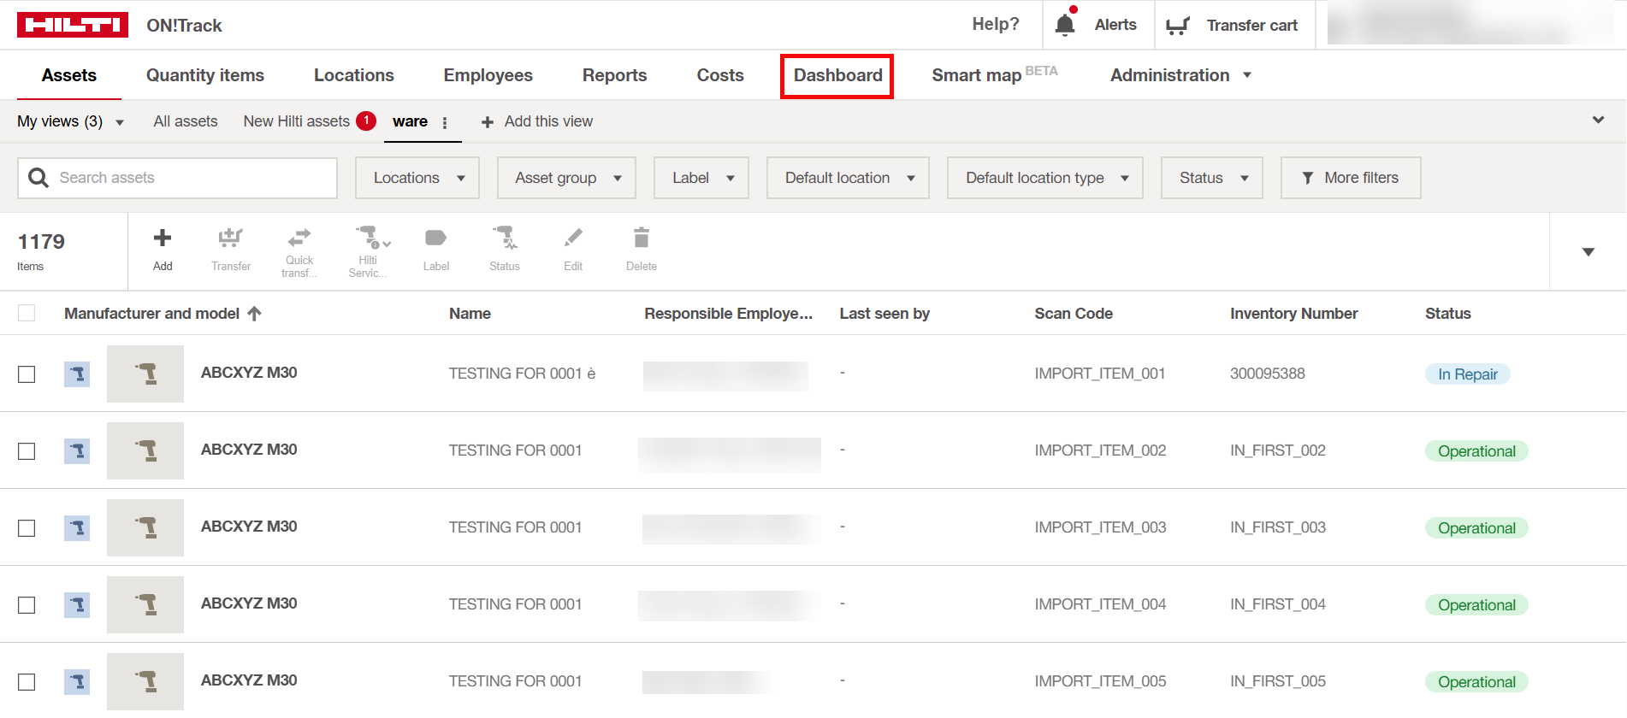
Task: Click the Add asset plus icon
Action: click(163, 238)
